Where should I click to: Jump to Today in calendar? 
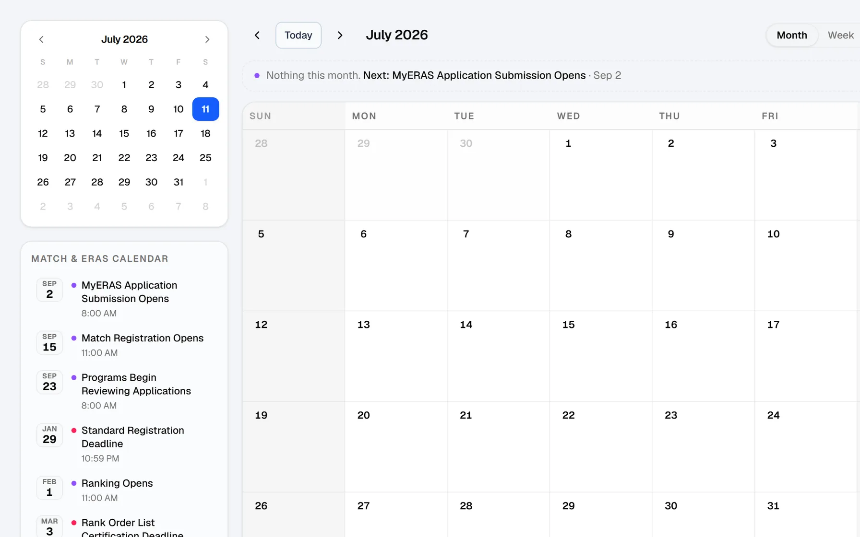[x=299, y=35]
